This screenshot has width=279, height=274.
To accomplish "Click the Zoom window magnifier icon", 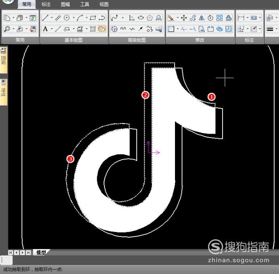I will 7,29.
